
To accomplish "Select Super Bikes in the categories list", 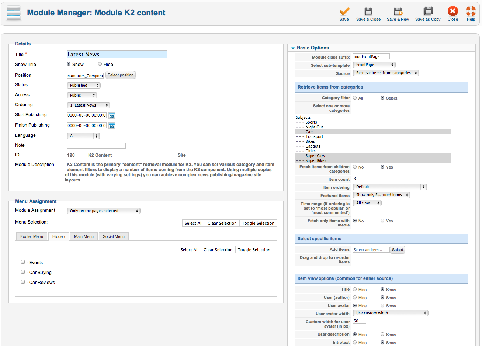I will [373, 160].
